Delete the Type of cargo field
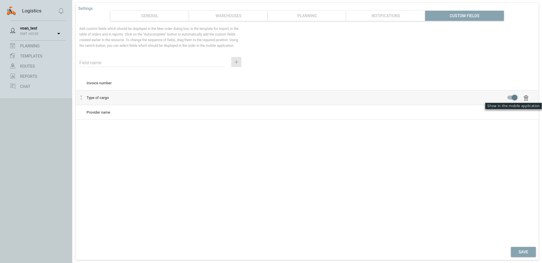 526,98
